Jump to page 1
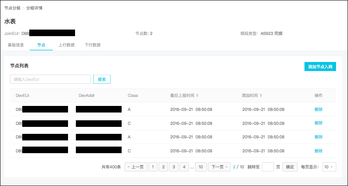 [153, 167]
